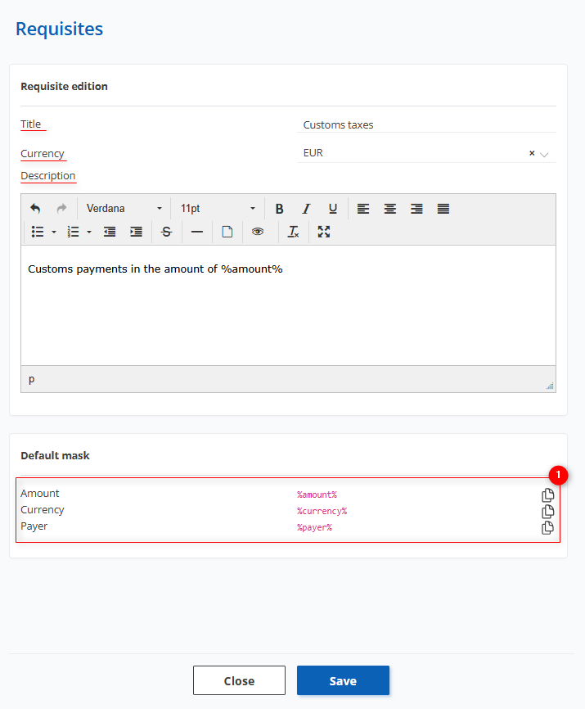The image size is (585, 709).
Task: Click the Description field label
Action: pyautogui.click(x=48, y=176)
